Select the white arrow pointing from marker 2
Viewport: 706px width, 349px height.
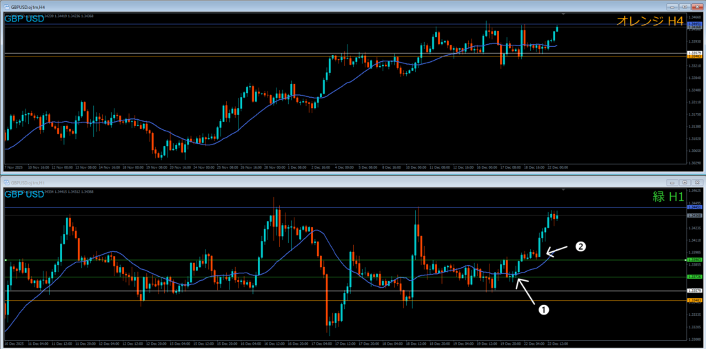click(557, 250)
